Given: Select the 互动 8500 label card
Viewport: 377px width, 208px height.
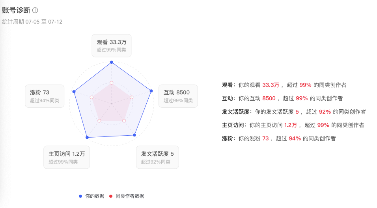Looking at the screenshot, I should coord(178,96).
